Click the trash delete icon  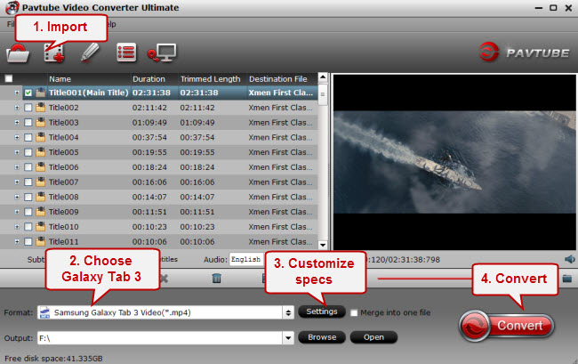(217, 278)
